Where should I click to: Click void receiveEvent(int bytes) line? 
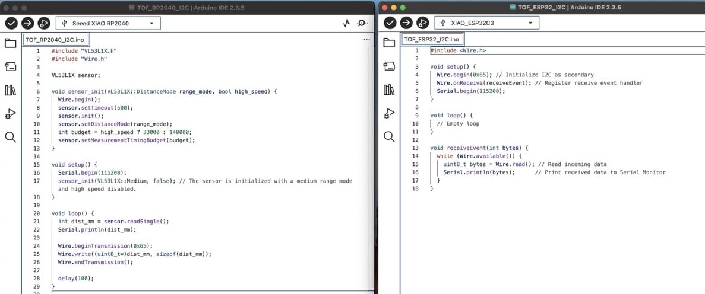(x=479, y=148)
